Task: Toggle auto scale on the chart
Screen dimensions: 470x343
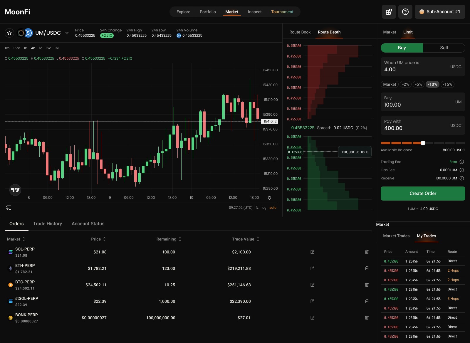Action: click(x=273, y=208)
